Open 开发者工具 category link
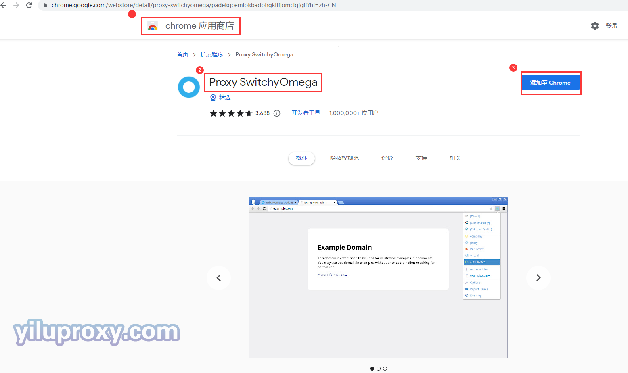Image resolution: width=628 pixels, height=373 pixels. coord(306,113)
